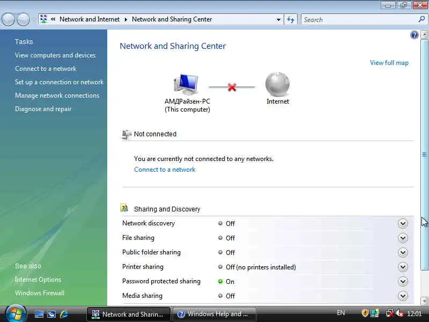Click the vertical scrollbar thumb
Viewport: 429px width, 322px height.
(x=424, y=155)
